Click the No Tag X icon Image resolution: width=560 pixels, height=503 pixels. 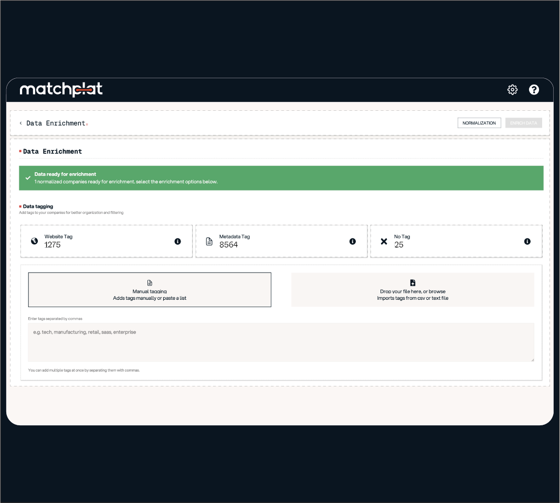[384, 242]
